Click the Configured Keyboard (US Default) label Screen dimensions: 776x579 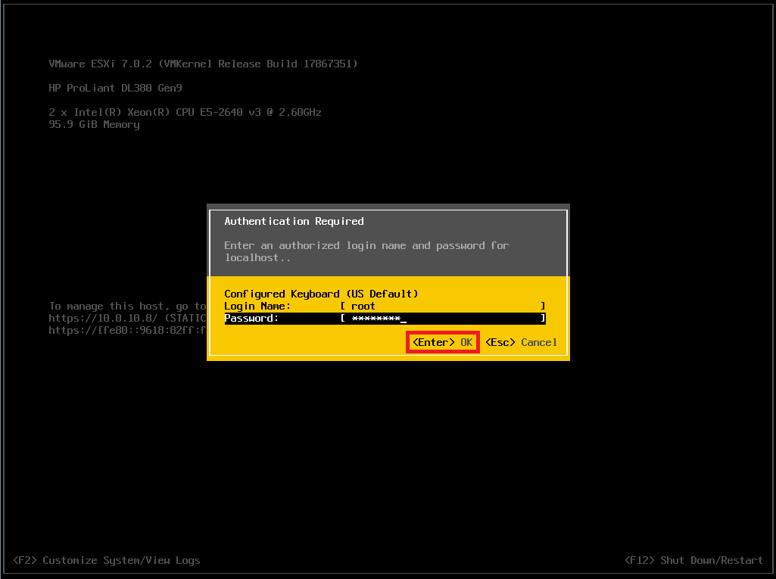click(x=321, y=294)
